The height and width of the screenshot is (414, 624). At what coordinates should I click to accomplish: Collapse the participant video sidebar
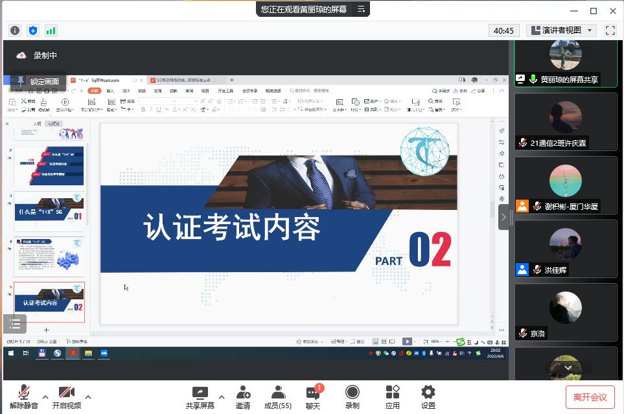tap(504, 218)
